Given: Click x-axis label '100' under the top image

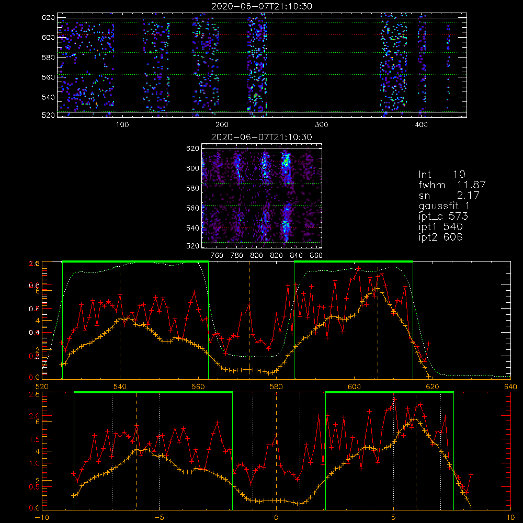Looking at the screenshot, I should tap(122, 125).
